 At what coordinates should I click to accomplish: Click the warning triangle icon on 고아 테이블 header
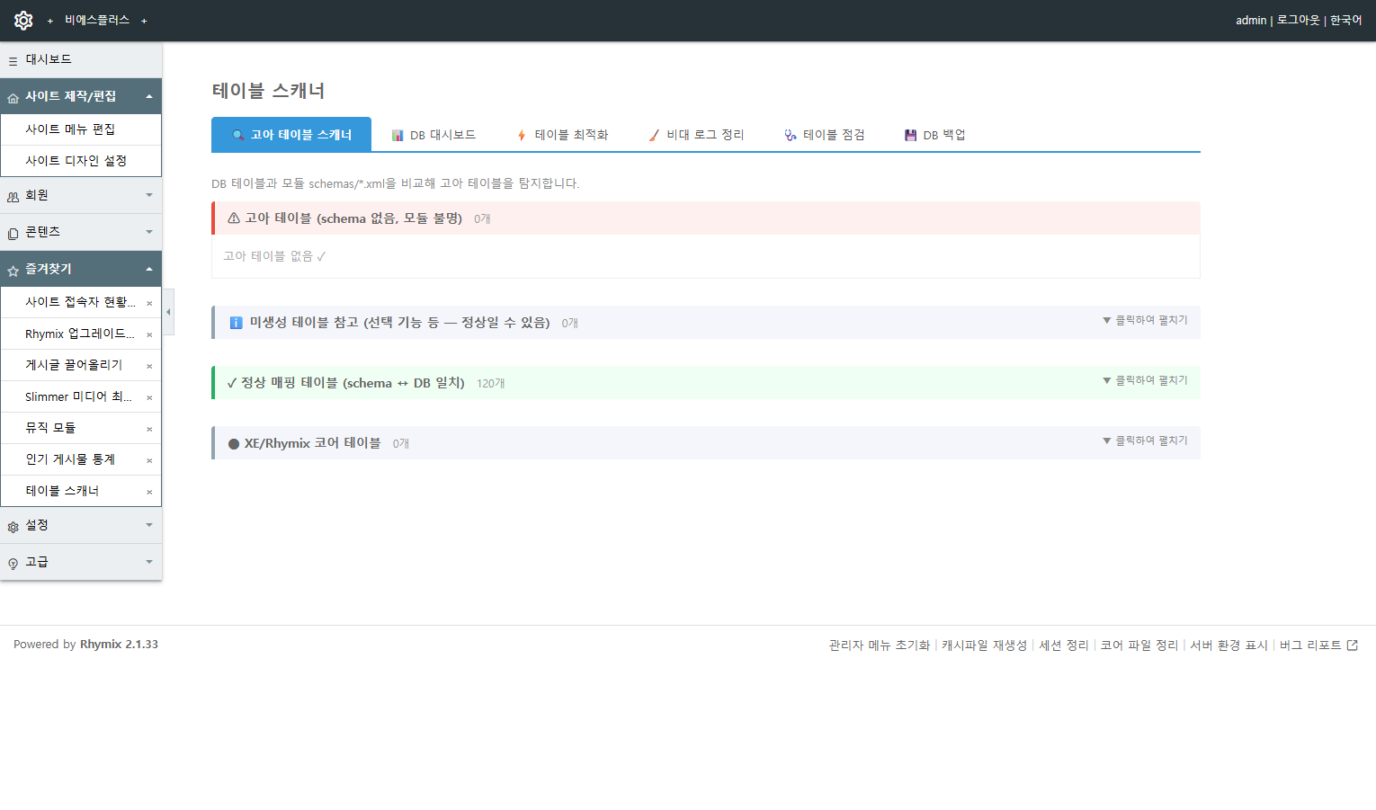[x=234, y=218]
